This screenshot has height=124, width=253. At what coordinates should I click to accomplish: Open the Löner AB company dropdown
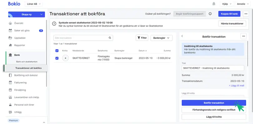(x=34, y=4)
